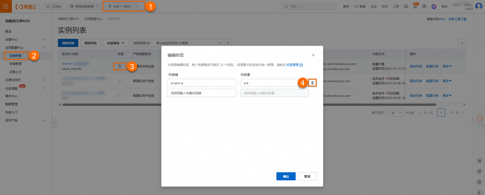Expand the 标签筛选 dropdown
The height and width of the screenshot is (195, 485).
coord(116,43)
